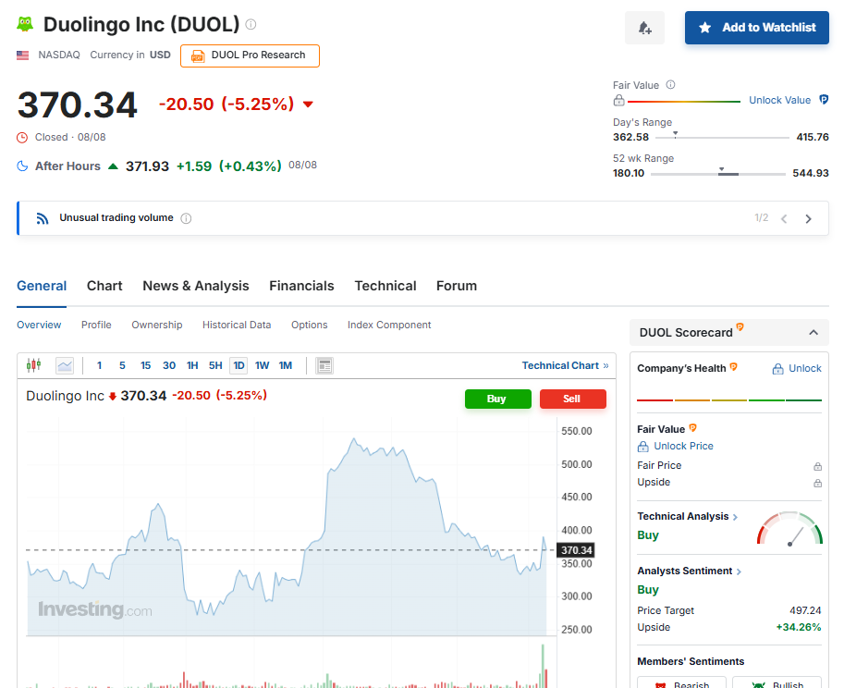The width and height of the screenshot is (844, 688).
Task: Click the Fair Value info icon
Action: 671,84
